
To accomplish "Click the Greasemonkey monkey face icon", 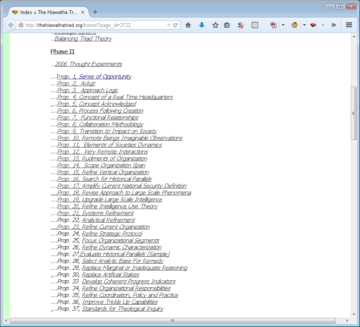I will [295, 25].
